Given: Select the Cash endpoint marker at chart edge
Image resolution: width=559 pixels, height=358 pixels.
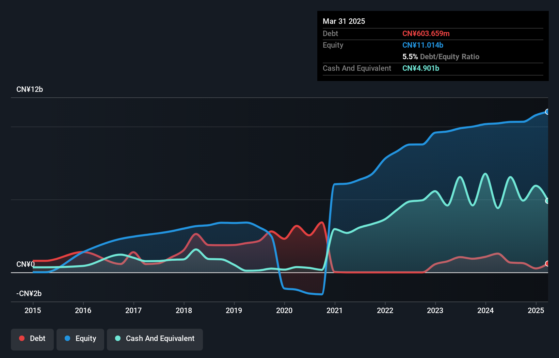Looking at the screenshot, I should (547, 201).
